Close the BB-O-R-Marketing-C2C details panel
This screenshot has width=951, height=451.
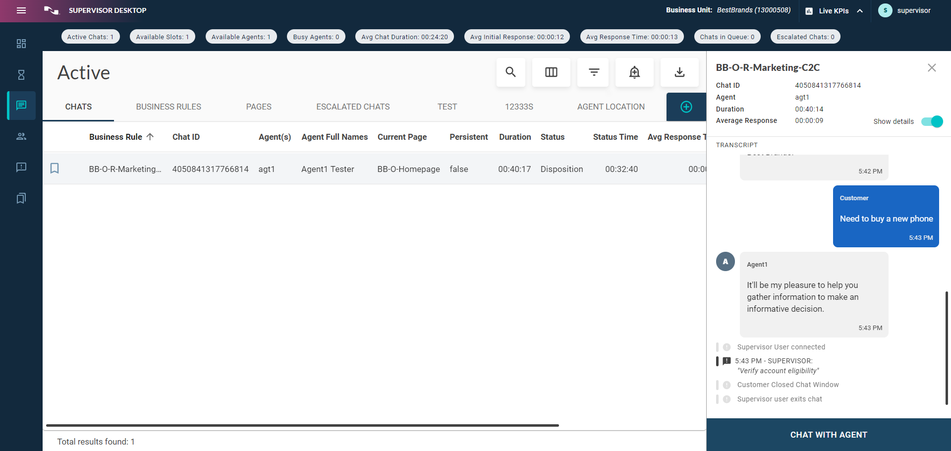tap(932, 68)
